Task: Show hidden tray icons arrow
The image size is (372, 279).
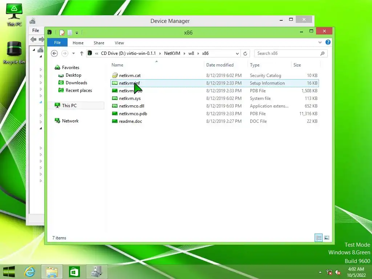Action: [320, 272]
